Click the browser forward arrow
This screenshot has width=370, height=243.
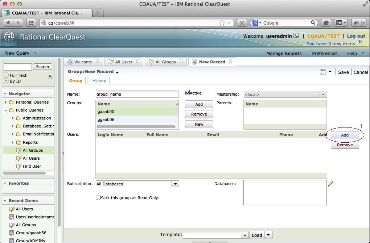click(17, 23)
